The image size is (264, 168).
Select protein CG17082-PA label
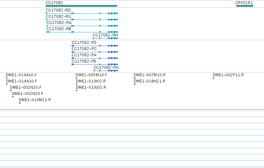click(84, 55)
